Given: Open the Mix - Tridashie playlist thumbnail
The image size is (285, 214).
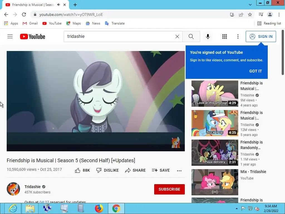Looking at the screenshot, I should coord(215,182).
